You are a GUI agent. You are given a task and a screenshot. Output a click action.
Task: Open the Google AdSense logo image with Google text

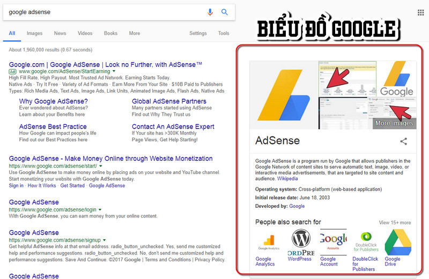[x=397, y=79]
